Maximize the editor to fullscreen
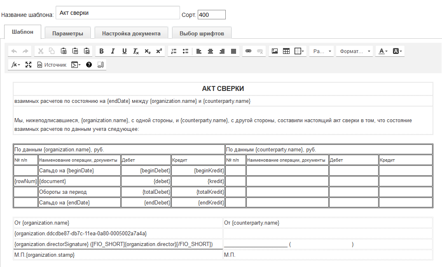Viewport: 442px width, 267px height. coord(28,65)
